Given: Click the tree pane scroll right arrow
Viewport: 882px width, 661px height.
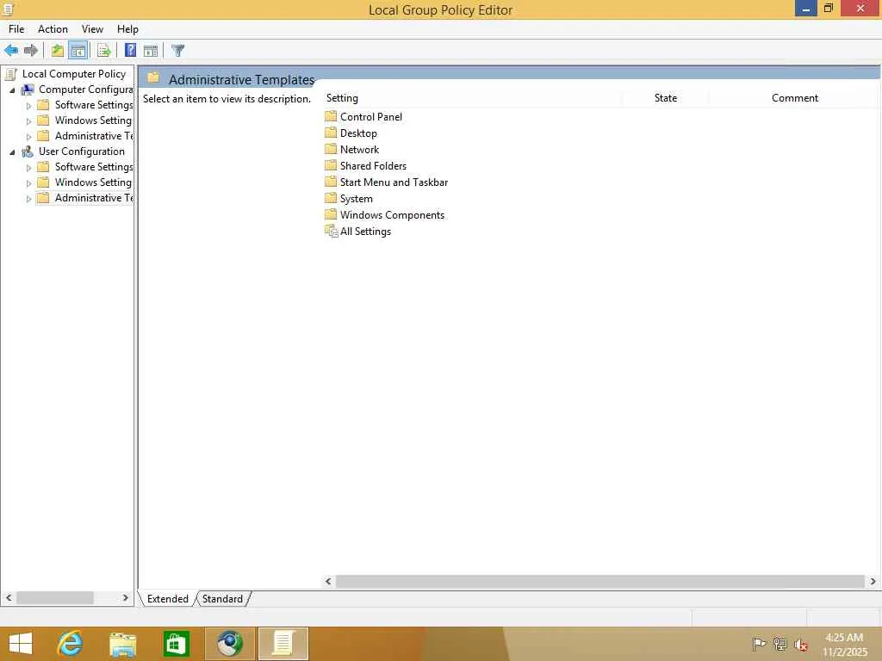Looking at the screenshot, I should click(x=126, y=598).
